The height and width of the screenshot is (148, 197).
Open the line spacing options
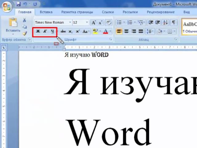pyautogui.click(x=150, y=31)
